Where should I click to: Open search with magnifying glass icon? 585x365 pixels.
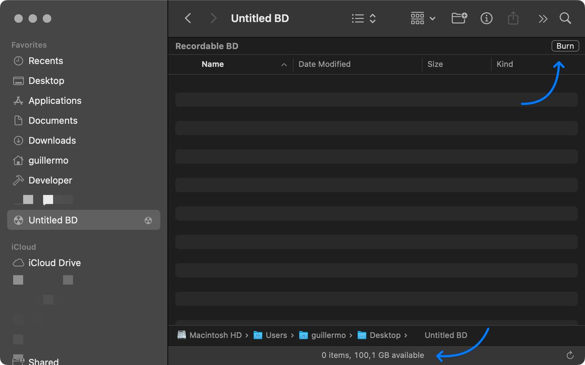click(x=565, y=18)
